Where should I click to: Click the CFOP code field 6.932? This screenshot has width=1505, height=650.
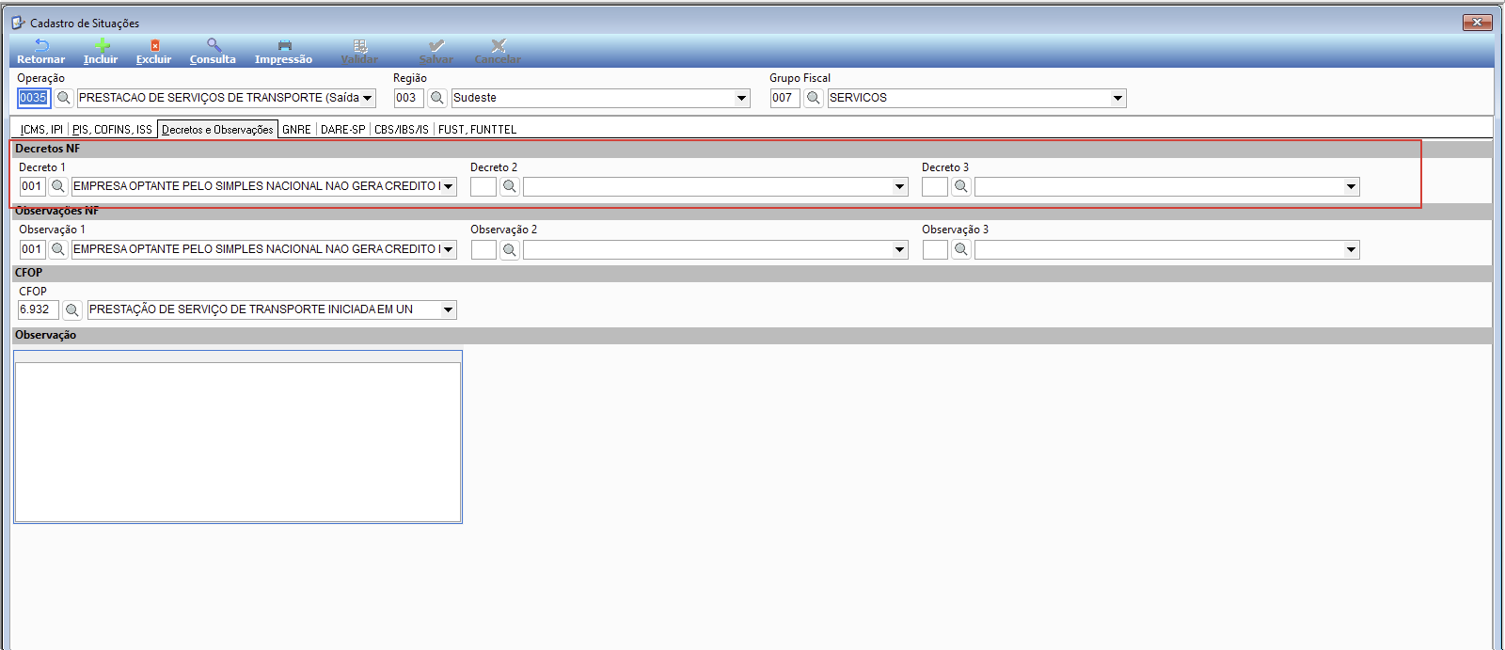pos(39,309)
